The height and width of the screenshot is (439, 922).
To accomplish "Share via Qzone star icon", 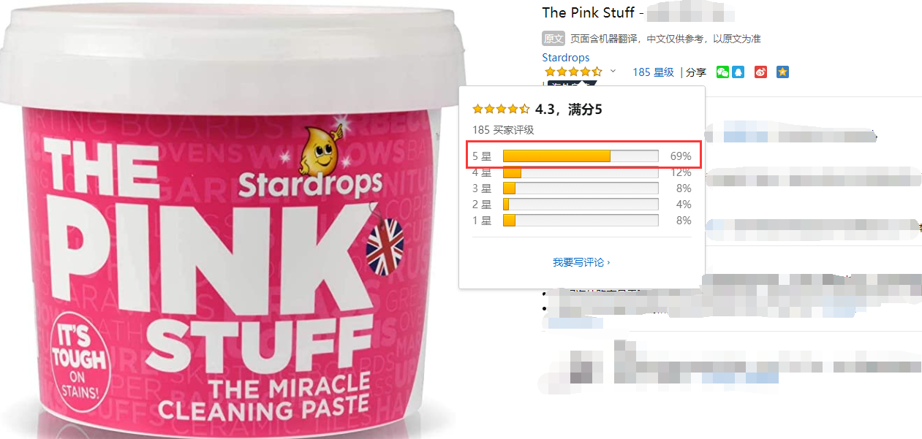I will click(782, 72).
